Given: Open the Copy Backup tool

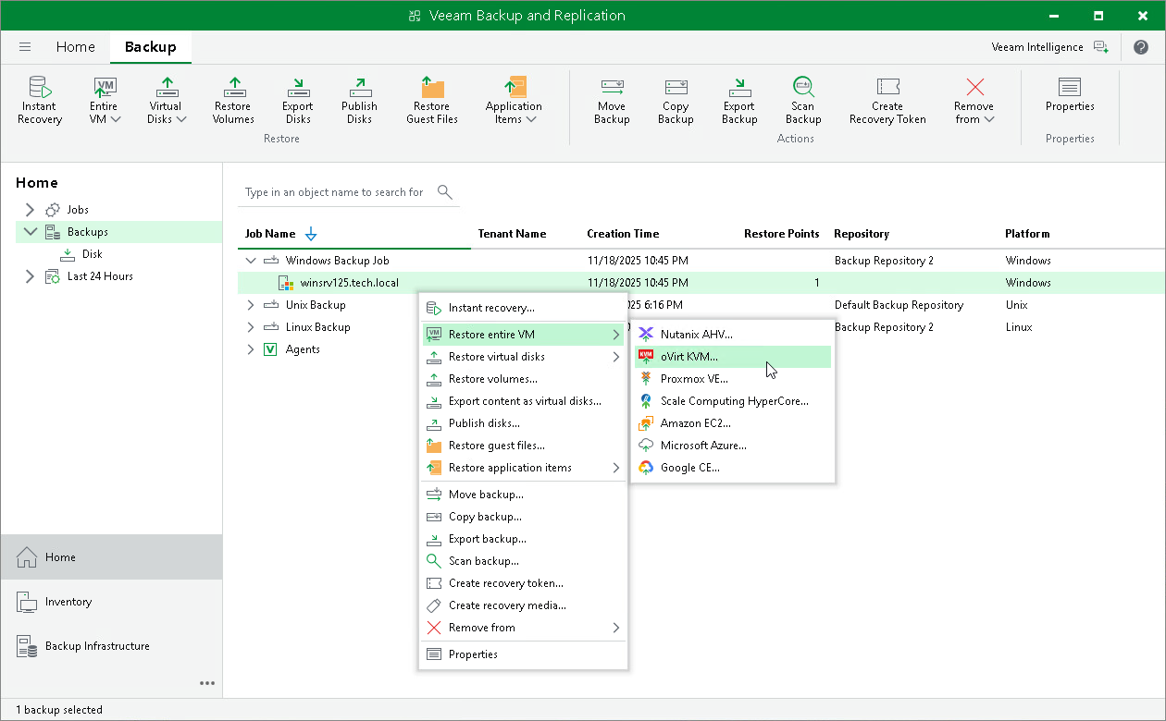Looking at the screenshot, I should tap(675, 99).
